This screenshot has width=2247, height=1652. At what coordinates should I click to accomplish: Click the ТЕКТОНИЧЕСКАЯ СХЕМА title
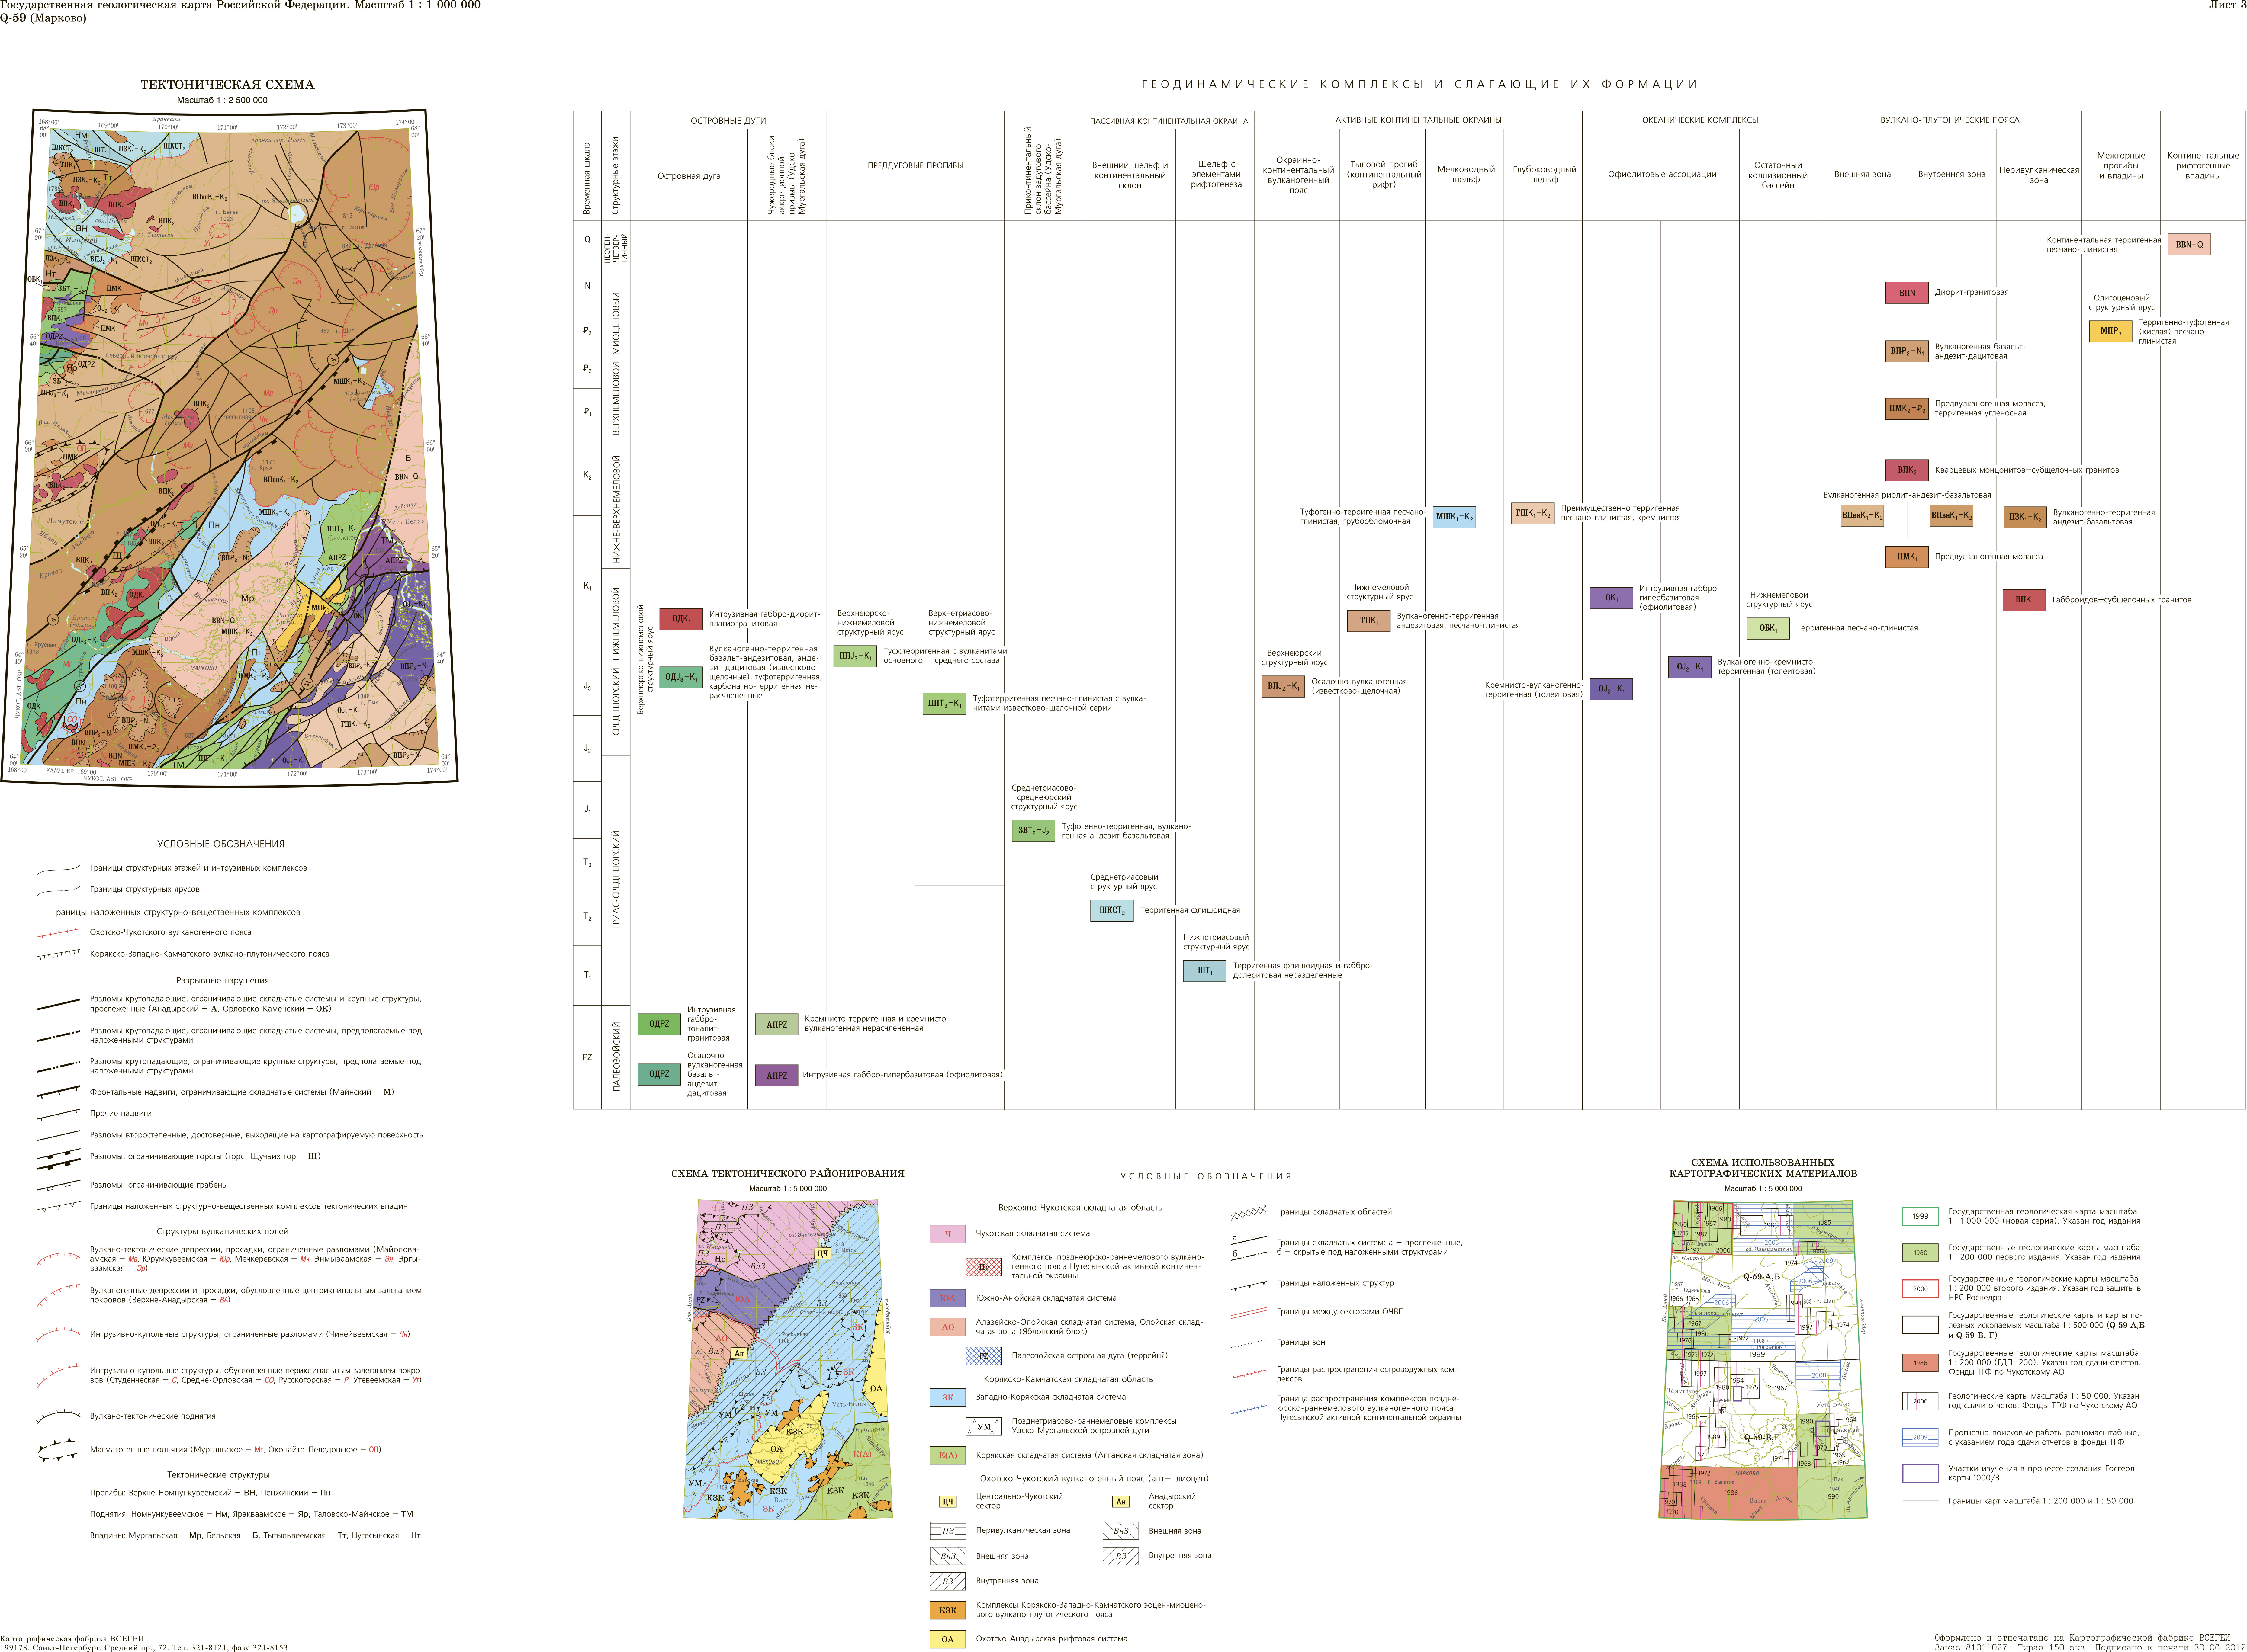[227, 85]
